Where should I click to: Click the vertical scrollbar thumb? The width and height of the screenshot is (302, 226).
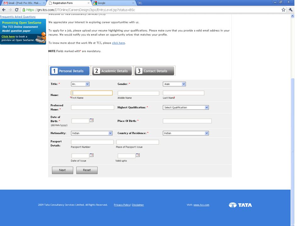pos(292,151)
